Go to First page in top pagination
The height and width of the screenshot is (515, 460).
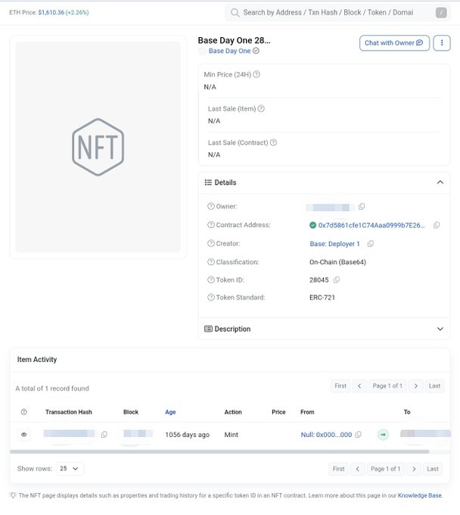340,386
